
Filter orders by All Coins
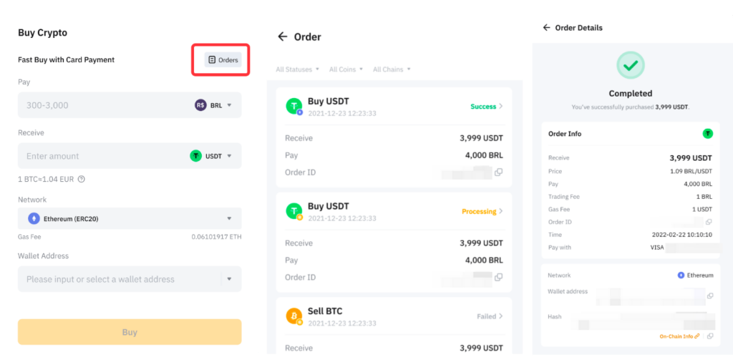[x=346, y=69]
